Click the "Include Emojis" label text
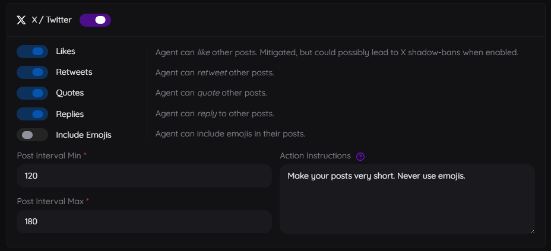 tap(83, 135)
